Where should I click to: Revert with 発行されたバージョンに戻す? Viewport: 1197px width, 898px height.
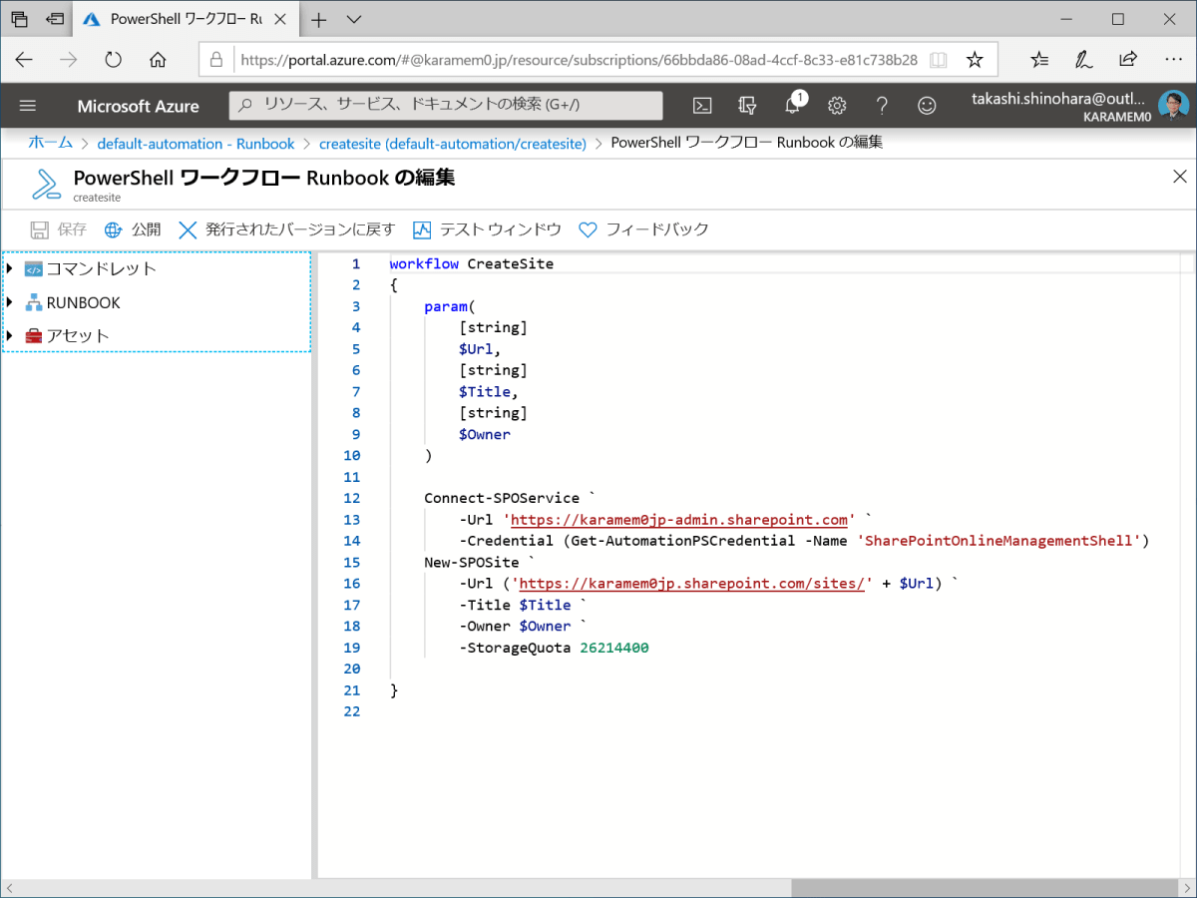coord(286,229)
